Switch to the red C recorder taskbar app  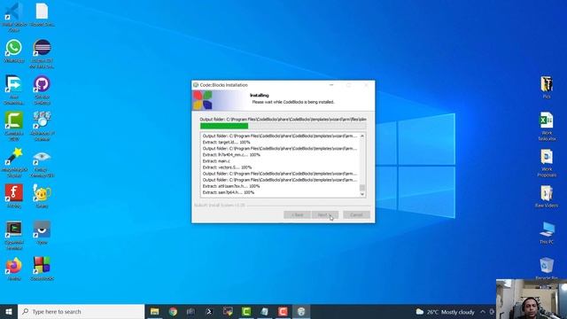click(283, 311)
